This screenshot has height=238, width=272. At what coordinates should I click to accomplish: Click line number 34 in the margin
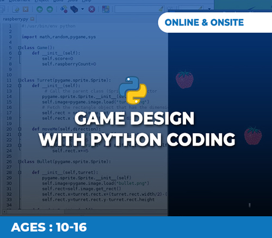coord(9,205)
